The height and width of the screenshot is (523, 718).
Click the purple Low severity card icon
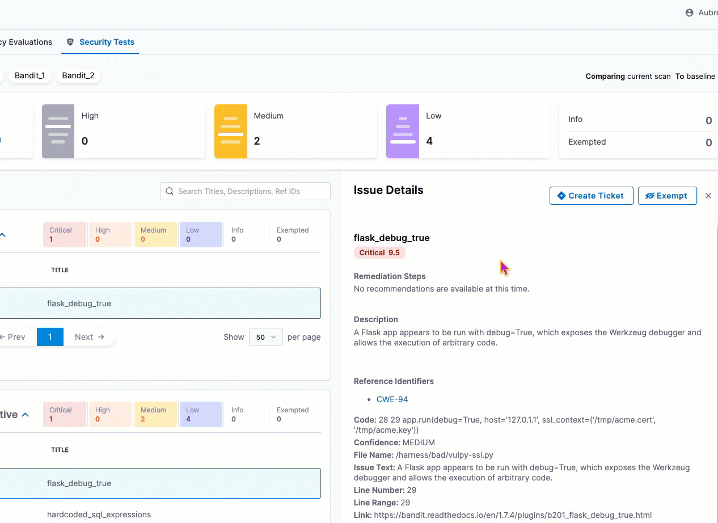(x=403, y=131)
